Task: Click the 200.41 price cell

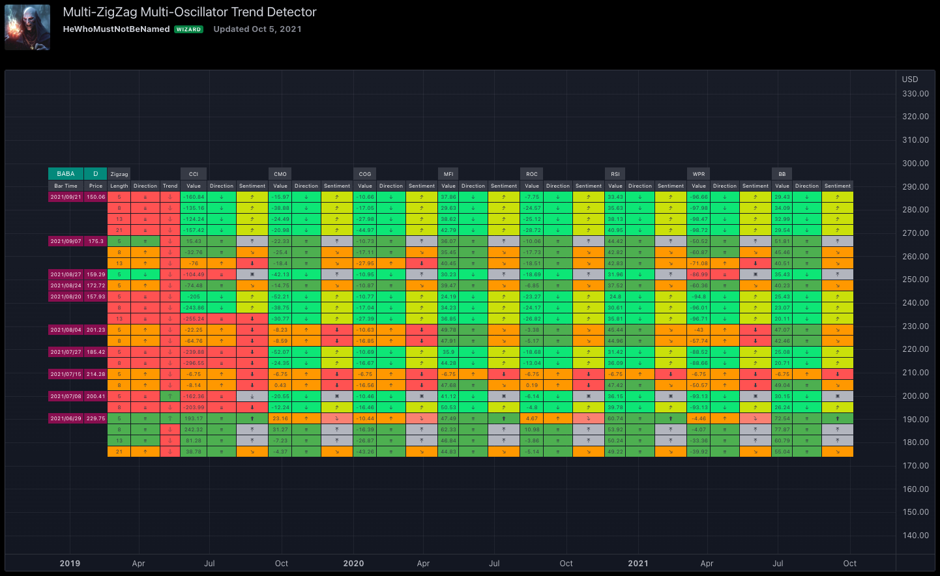Action: click(96, 396)
